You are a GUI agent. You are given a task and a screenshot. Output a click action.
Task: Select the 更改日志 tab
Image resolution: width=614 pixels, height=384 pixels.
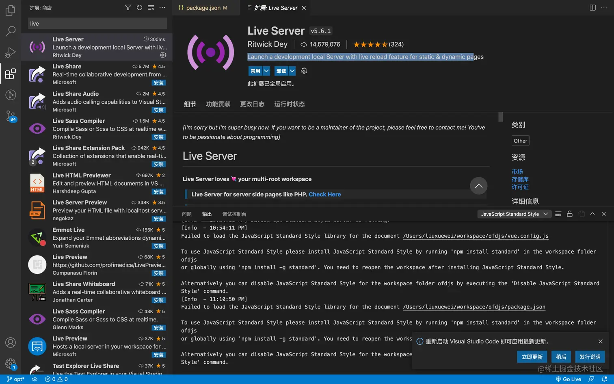pos(252,104)
